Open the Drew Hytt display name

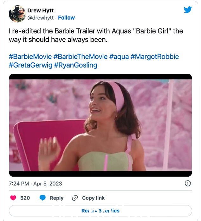click(x=41, y=10)
